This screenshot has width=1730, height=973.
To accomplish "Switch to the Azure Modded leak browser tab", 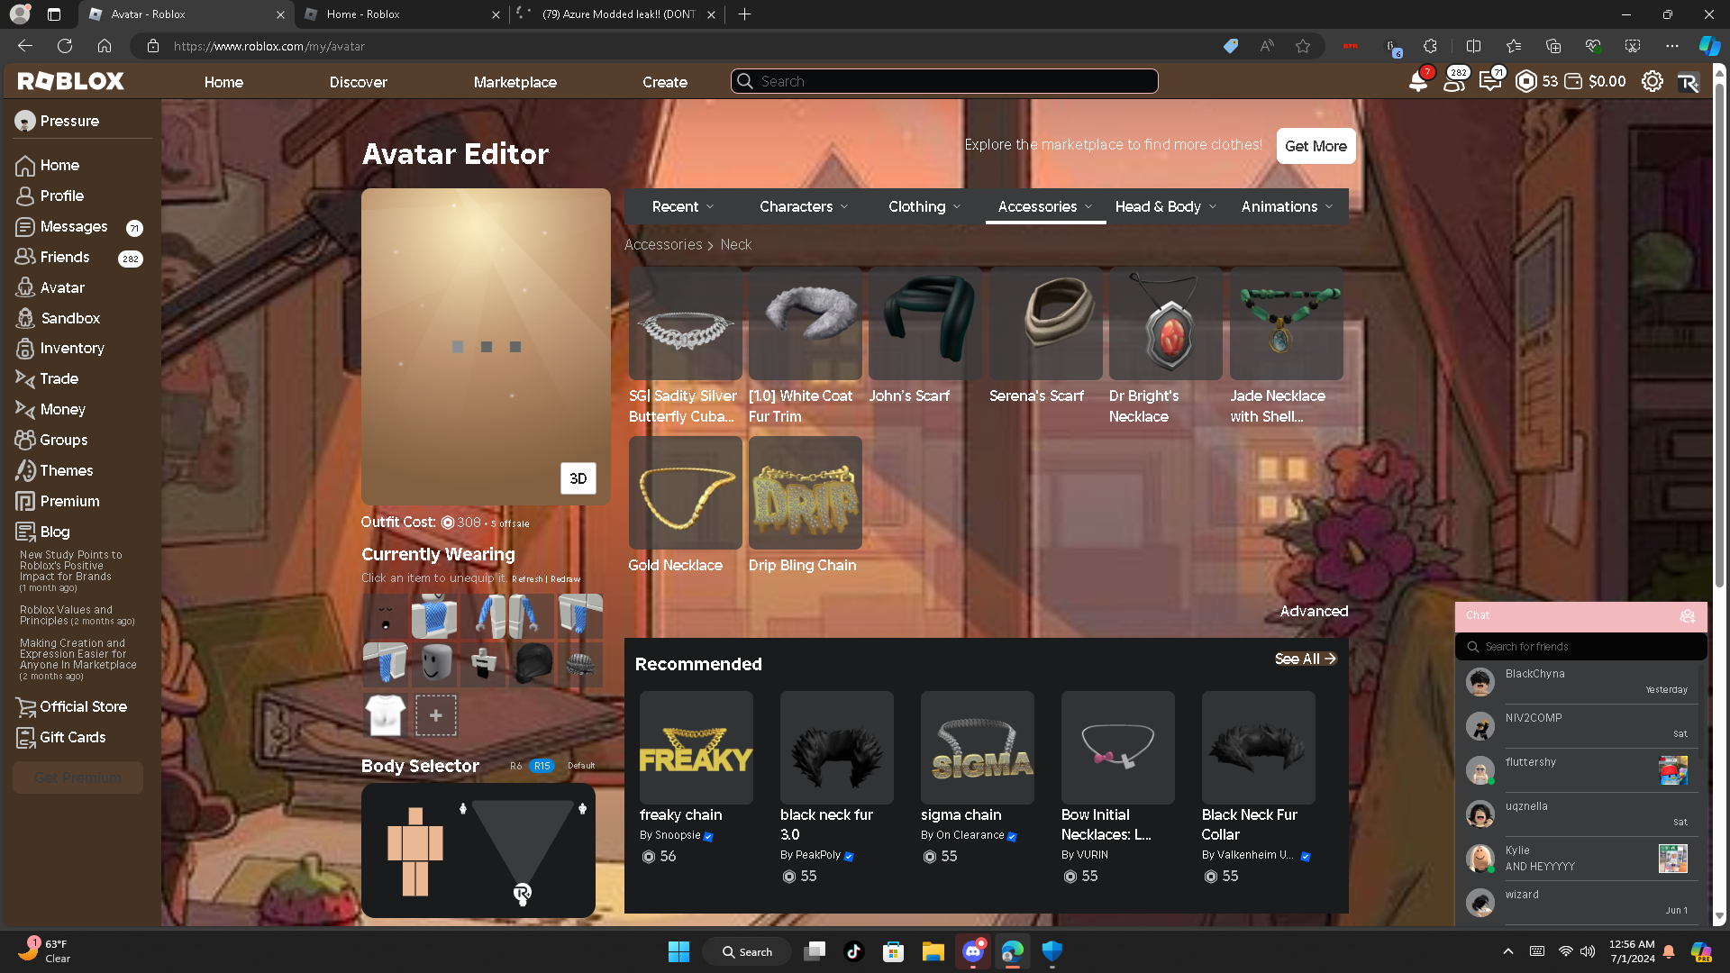I will pos(616,14).
